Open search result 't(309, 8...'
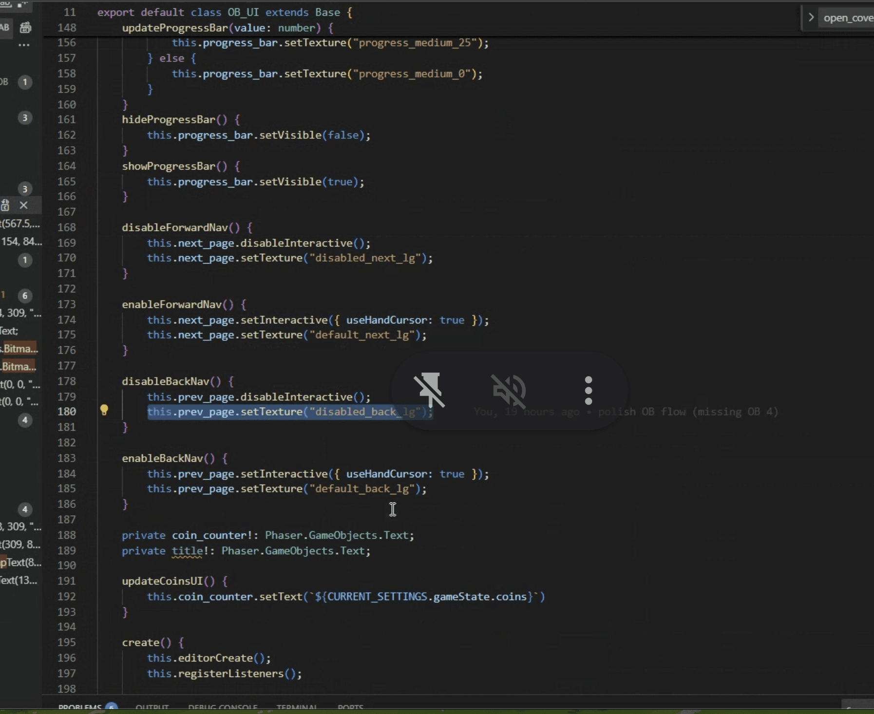The image size is (874, 714). [x=20, y=545]
